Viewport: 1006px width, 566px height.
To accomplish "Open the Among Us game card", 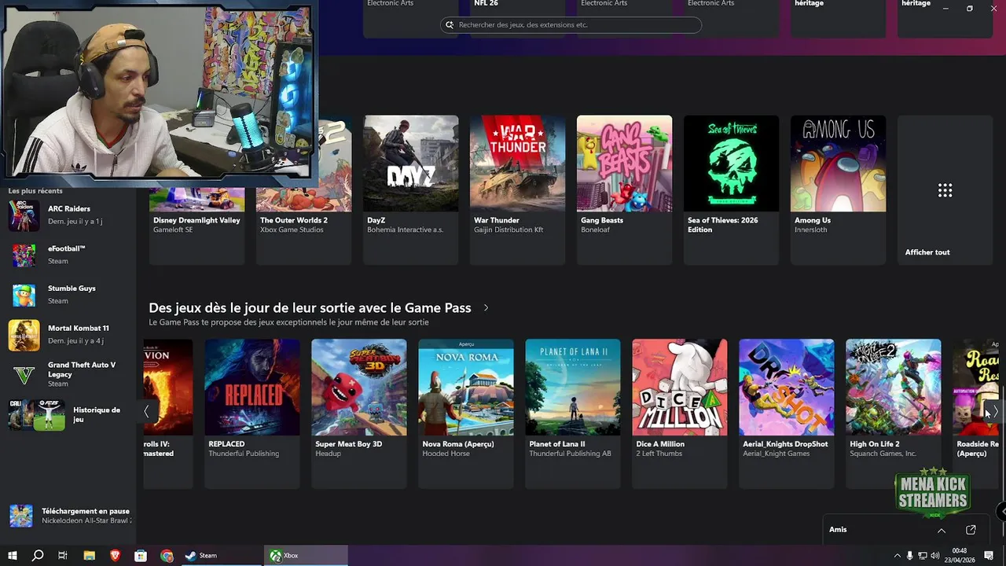I will coord(838,190).
